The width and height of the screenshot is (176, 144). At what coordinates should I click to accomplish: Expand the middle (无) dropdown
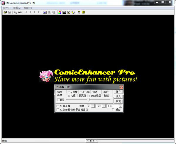(104, 106)
